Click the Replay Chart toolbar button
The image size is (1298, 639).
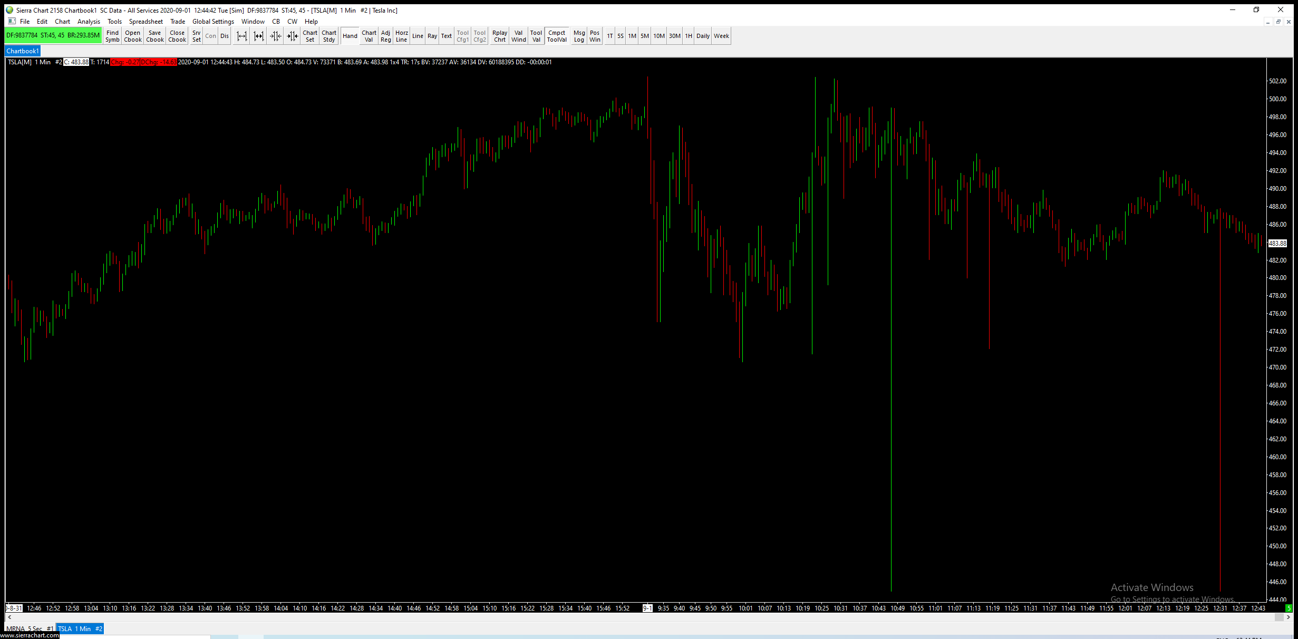tap(499, 36)
